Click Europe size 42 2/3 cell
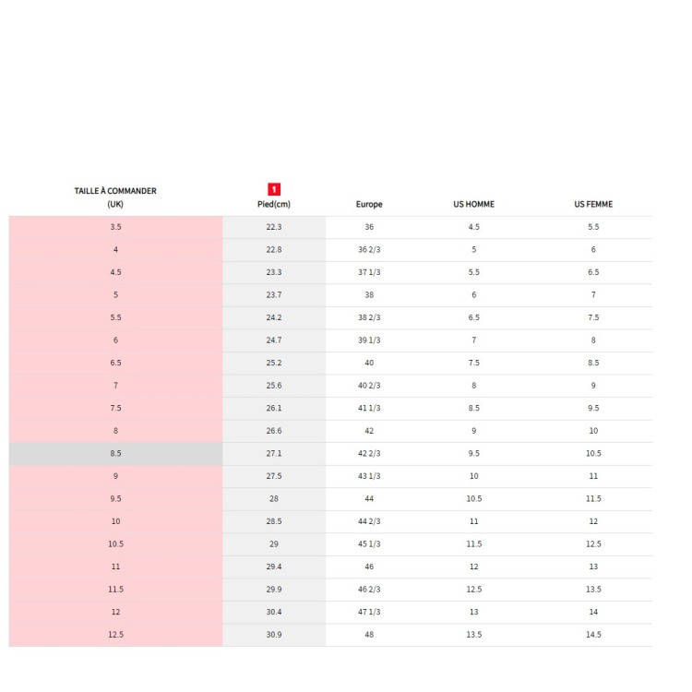 369,454
